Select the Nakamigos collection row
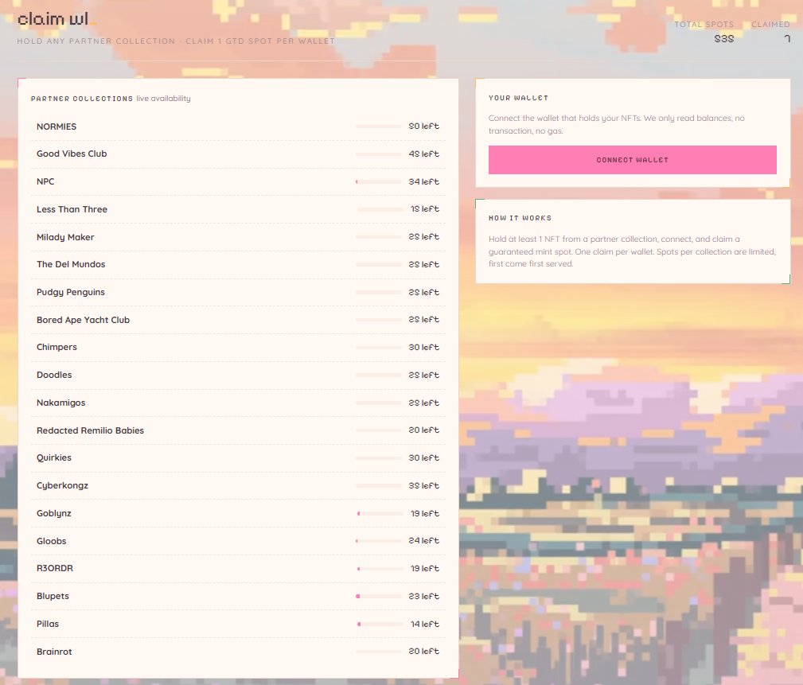Viewport: 803px width, 685px height. click(238, 403)
